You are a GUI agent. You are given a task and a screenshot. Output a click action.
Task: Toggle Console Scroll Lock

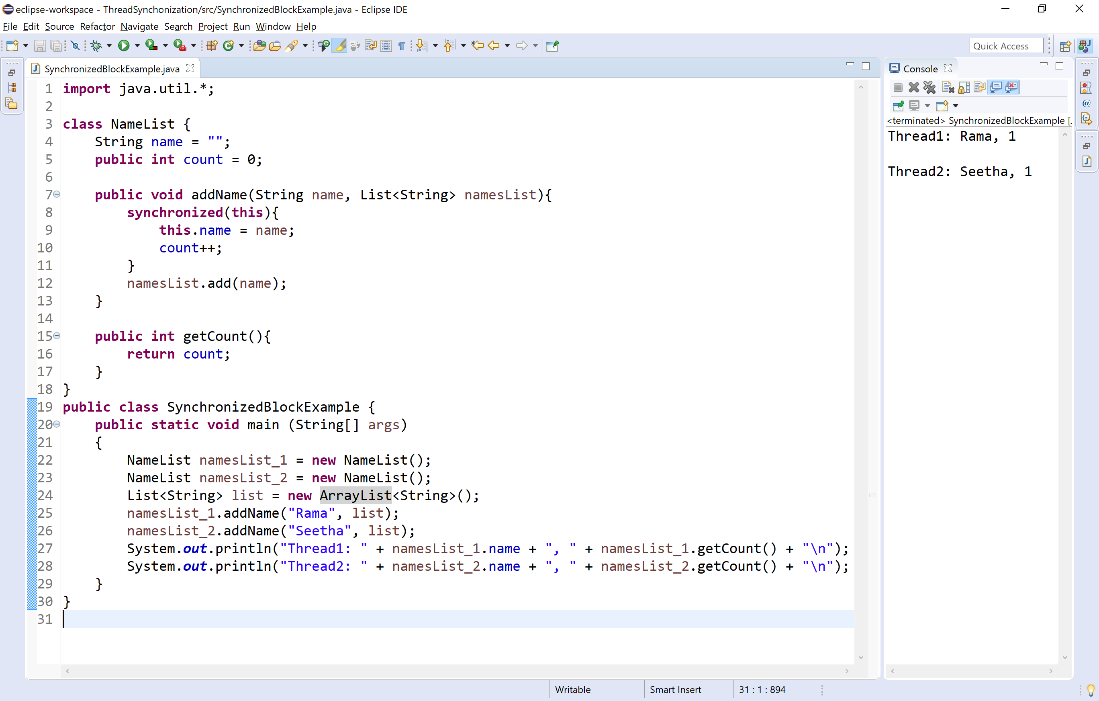(964, 87)
